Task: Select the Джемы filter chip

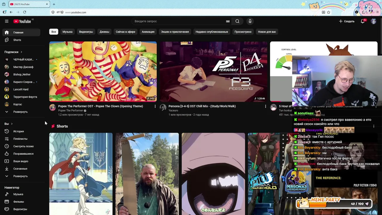Action: coord(104,32)
